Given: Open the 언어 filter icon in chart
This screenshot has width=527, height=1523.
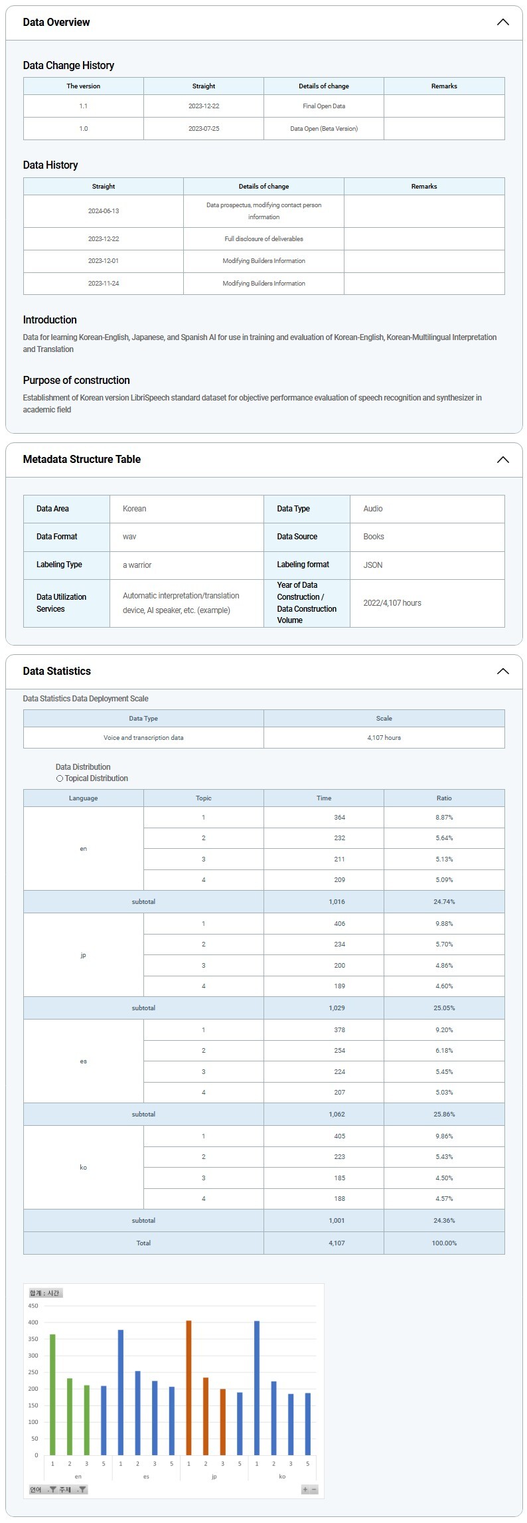Looking at the screenshot, I should 52,1490.
